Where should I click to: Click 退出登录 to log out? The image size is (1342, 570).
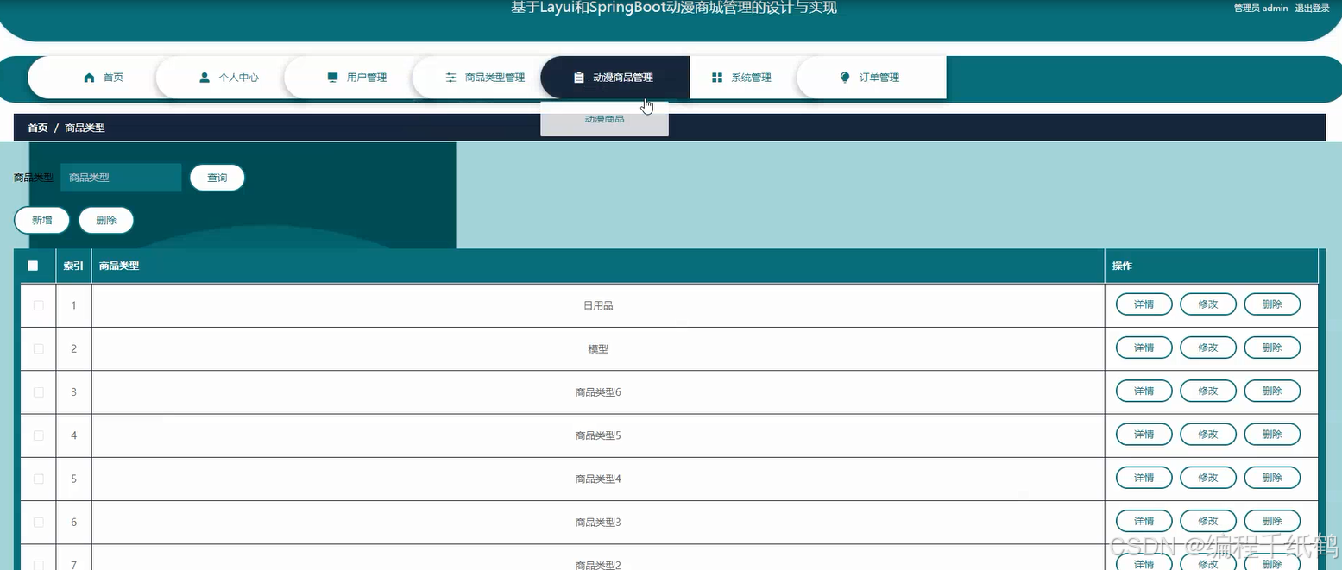[x=1312, y=9]
